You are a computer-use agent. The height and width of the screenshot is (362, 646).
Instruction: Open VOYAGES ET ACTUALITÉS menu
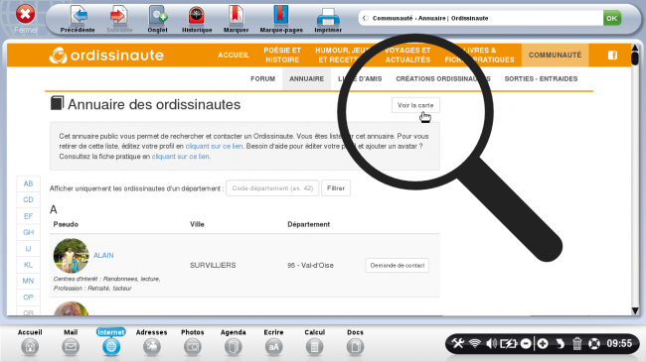407,56
